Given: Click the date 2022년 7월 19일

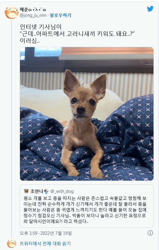Looking at the screenshot, I should 56,233.
